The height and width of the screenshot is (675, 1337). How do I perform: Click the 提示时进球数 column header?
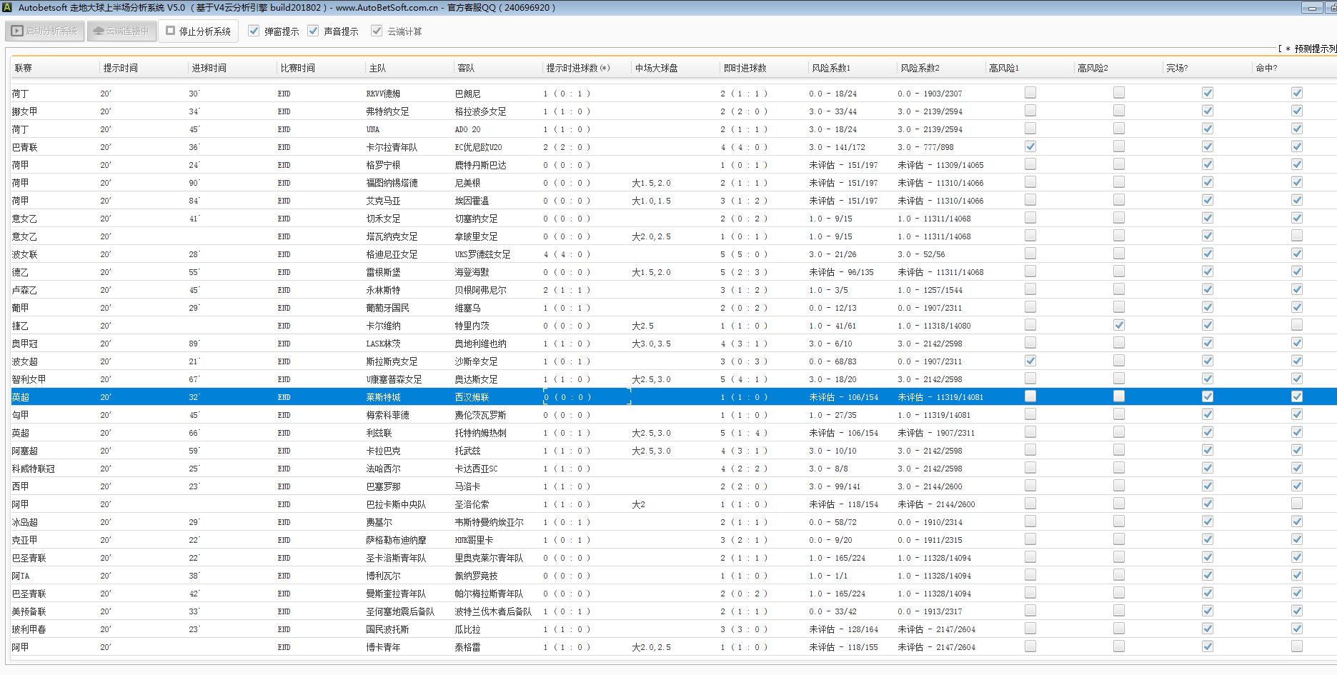[x=577, y=68]
